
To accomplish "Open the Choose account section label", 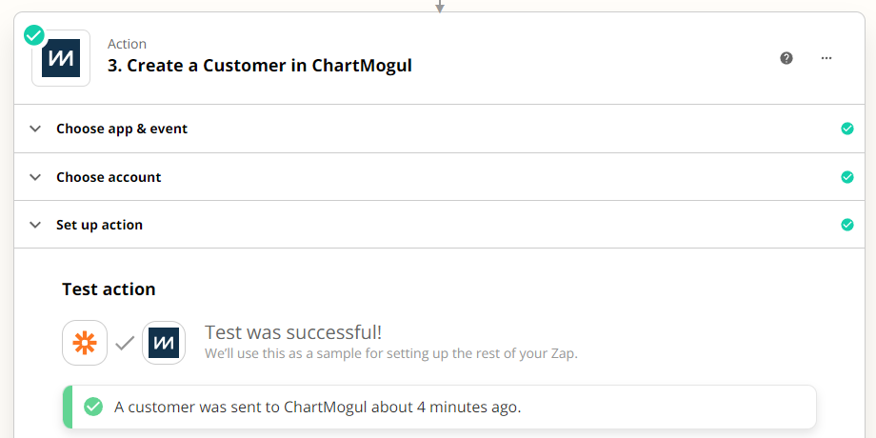I will 109,177.
